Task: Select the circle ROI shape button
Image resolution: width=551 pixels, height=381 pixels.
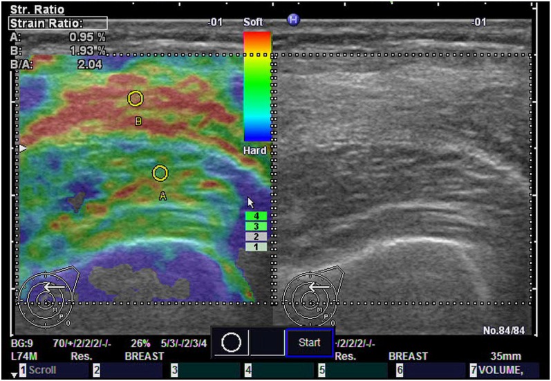Action: point(231,342)
